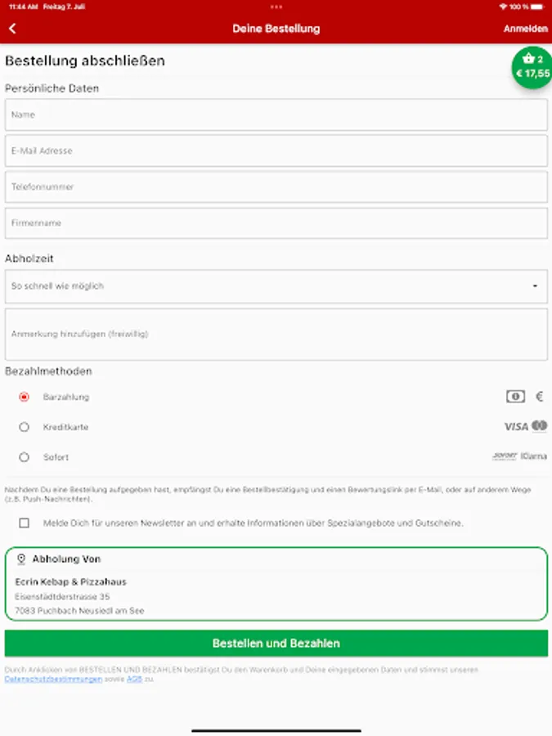552x736 pixels.
Task: Click the Klarna logo icon
Action: (x=534, y=456)
